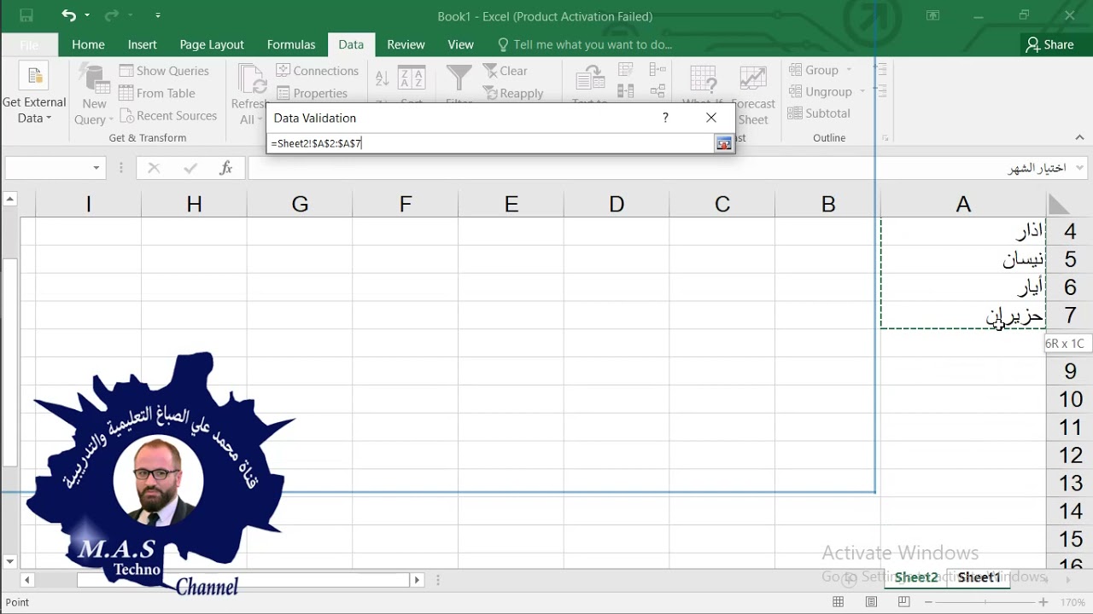Cancel formula entry with the X icon
The image size is (1093, 614).
coord(154,168)
